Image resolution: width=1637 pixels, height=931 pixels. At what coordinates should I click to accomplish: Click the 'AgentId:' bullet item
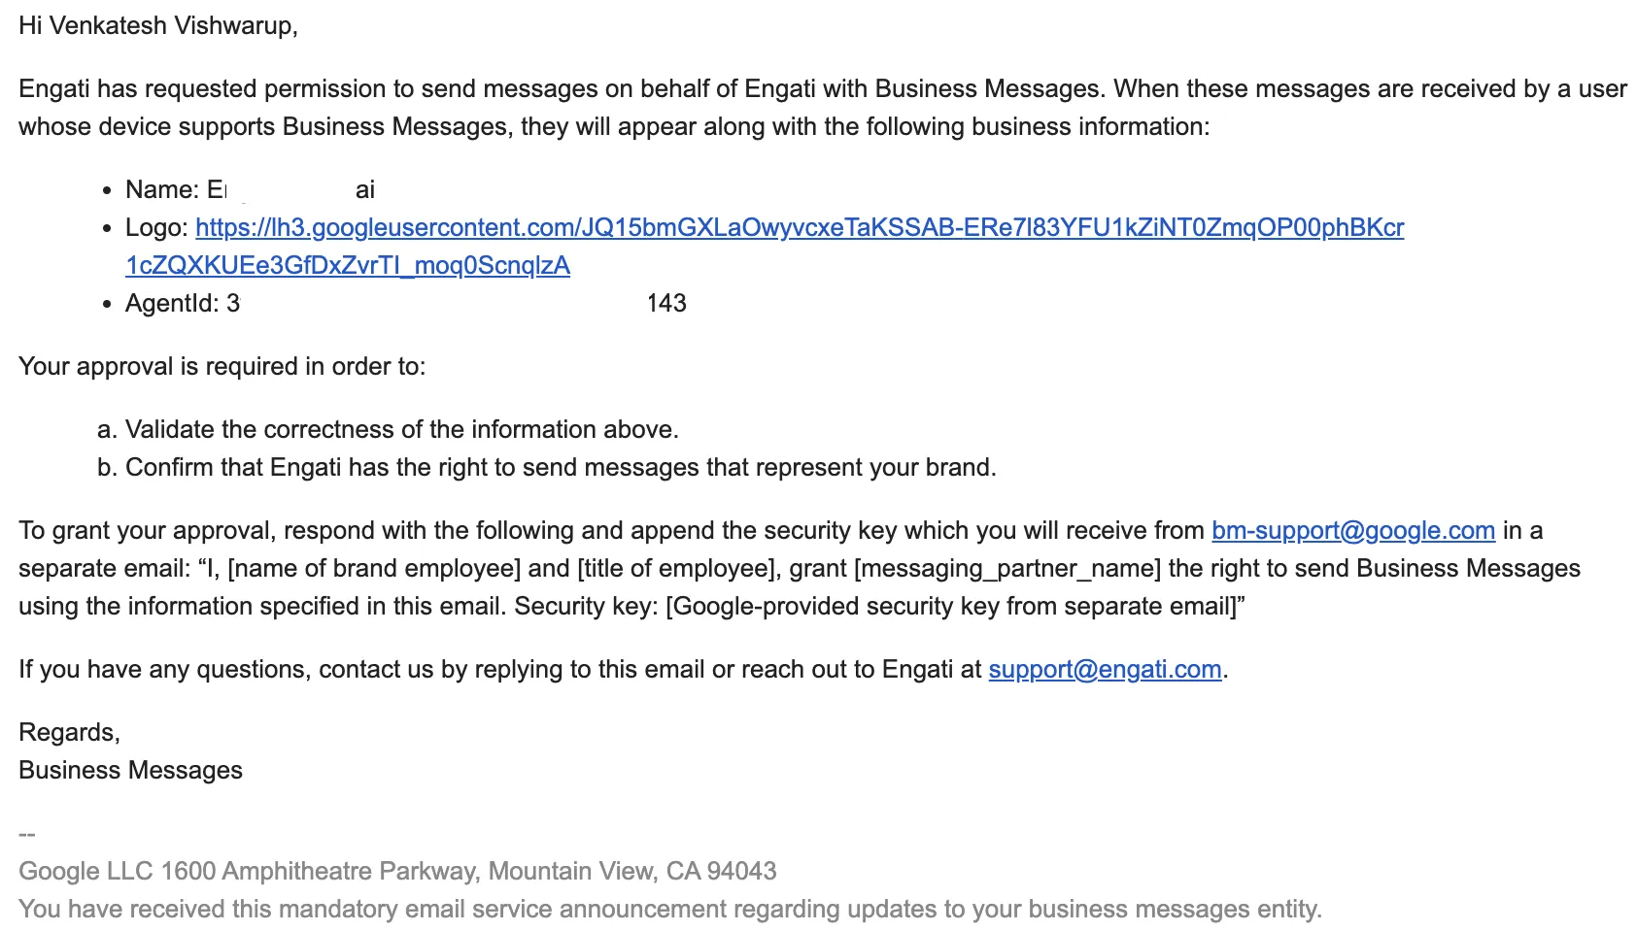pyautogui.click(x=406, y=303)
